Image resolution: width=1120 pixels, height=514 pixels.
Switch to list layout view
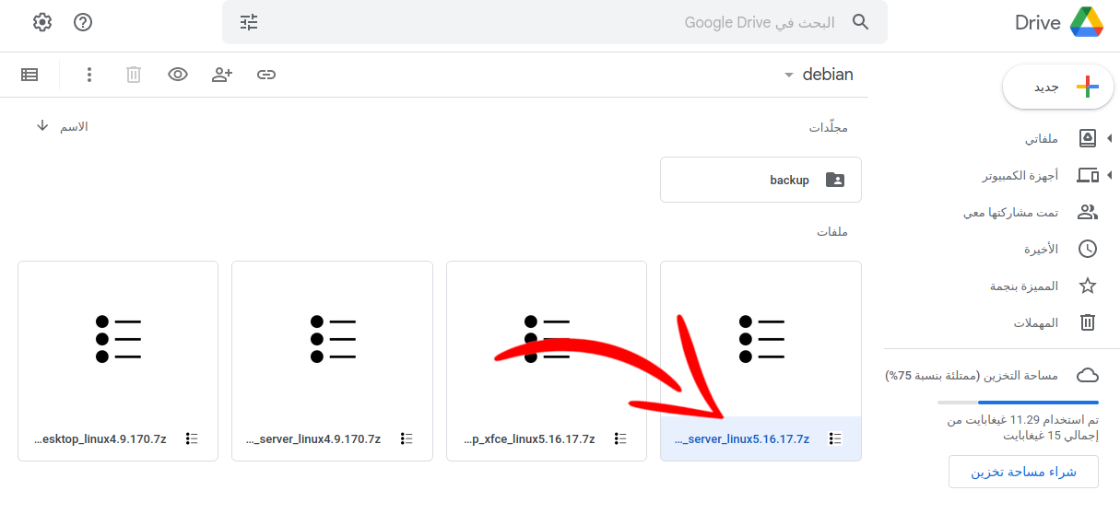[x=29, y=75]
